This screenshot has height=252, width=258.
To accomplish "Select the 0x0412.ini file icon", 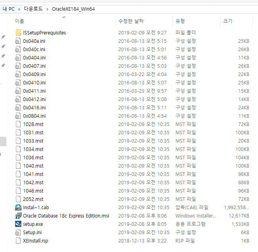I will click(x=18, y=99).
